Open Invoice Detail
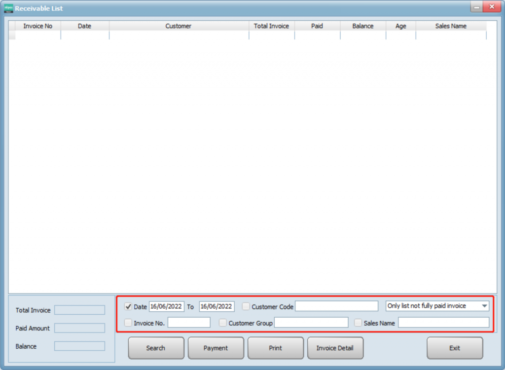The width and height of the screenshot is (505, 370). point(335,348)
